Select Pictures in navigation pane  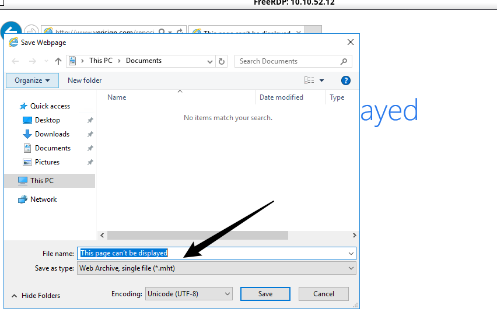tap(47, 162)
